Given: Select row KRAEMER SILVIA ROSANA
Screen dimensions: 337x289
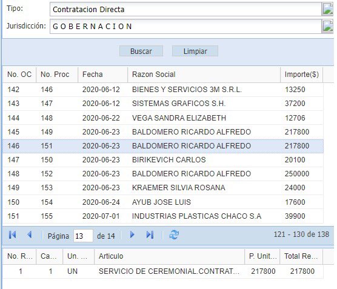Looking at the screenshot, I should click(x=163, y=188).
